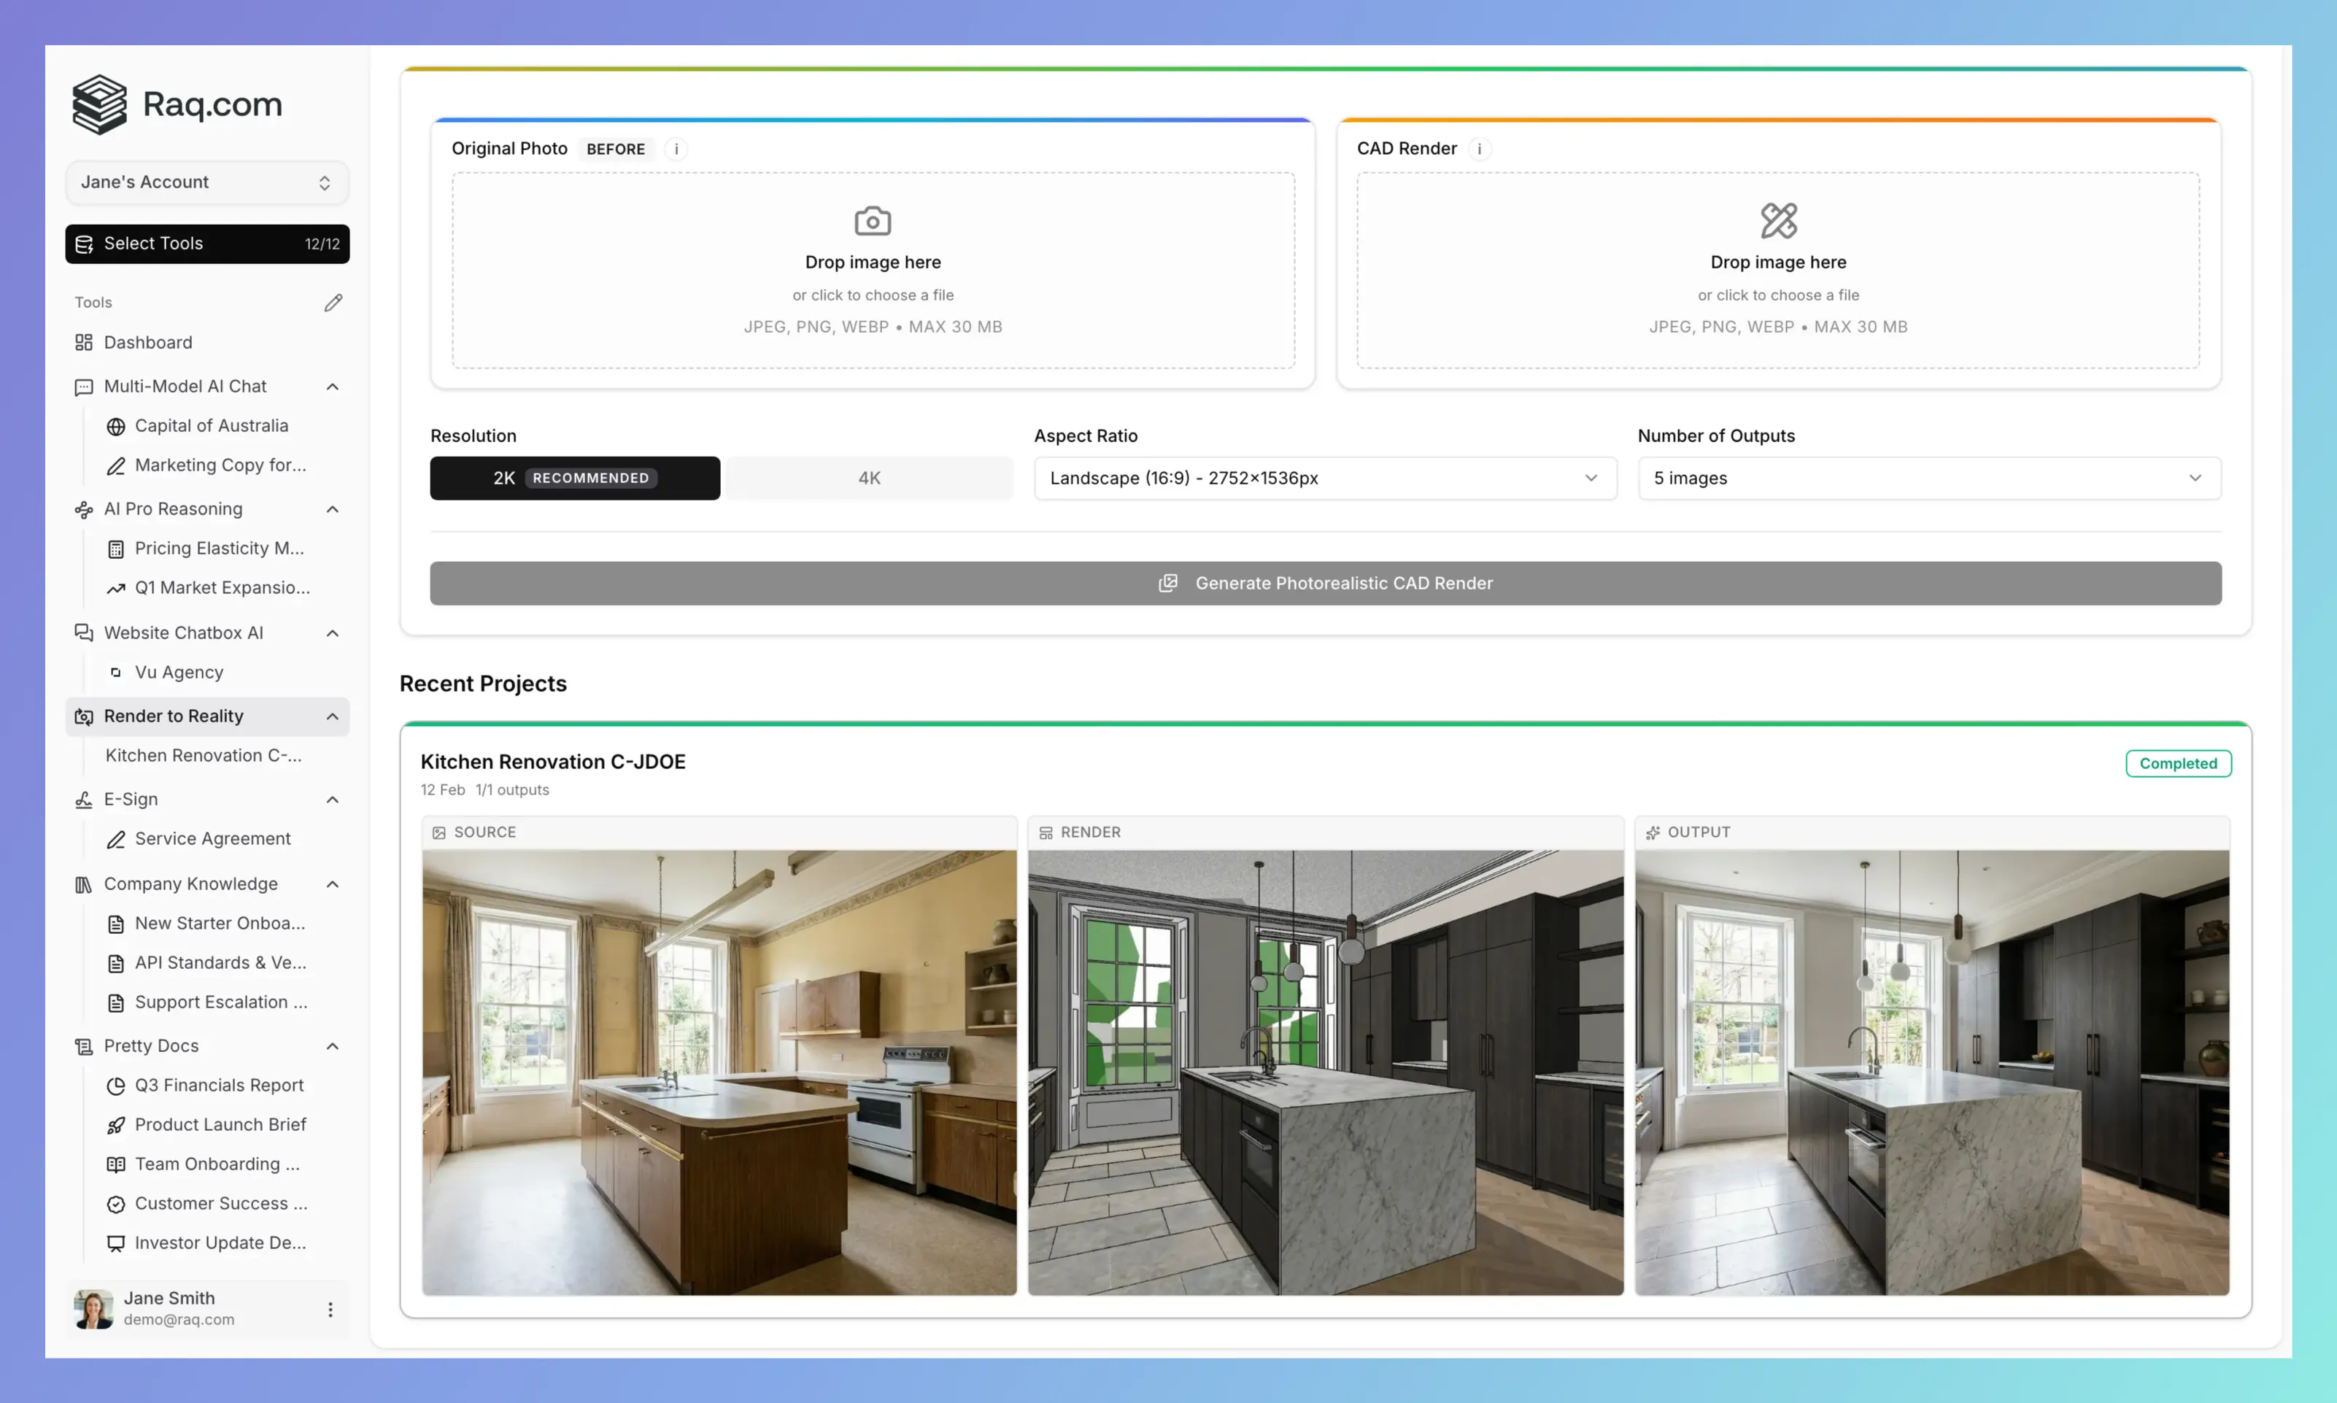
Task: Click the info icon next to CAD Render
Action: click(1480, 148)
